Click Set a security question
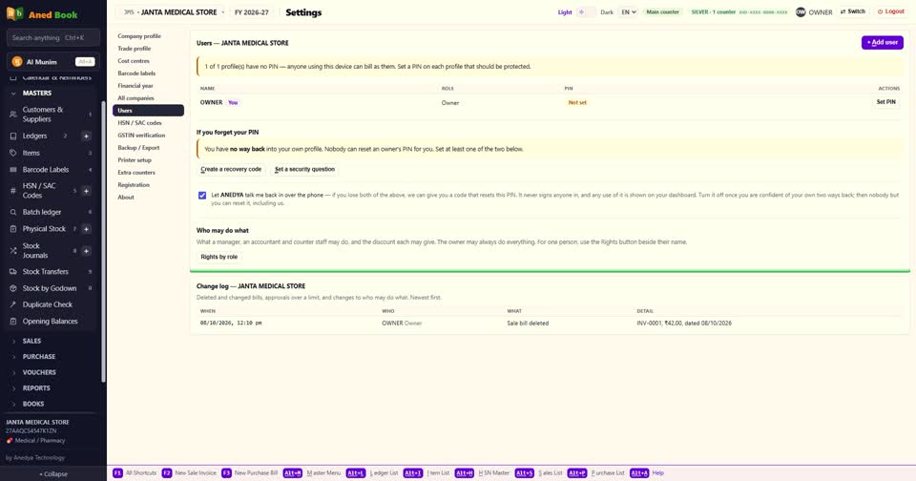Image resolution: width=916 pixels, height=481 pixels. (x=304, y=169)
